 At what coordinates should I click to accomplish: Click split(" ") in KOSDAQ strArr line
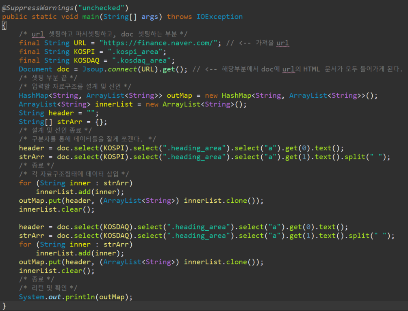pyautogui.click(x=369, y=236)
